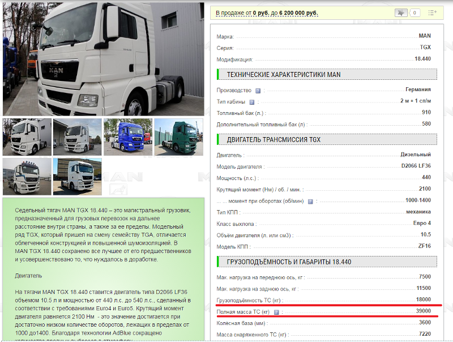Image resolution: width=453 pixels, height=342 pixels.
Task: Click the Грузоподъёмность ТС (кг) label
Action: [250, 301]
